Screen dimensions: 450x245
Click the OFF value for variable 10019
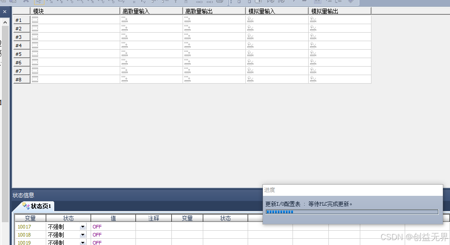pos(97,242)
